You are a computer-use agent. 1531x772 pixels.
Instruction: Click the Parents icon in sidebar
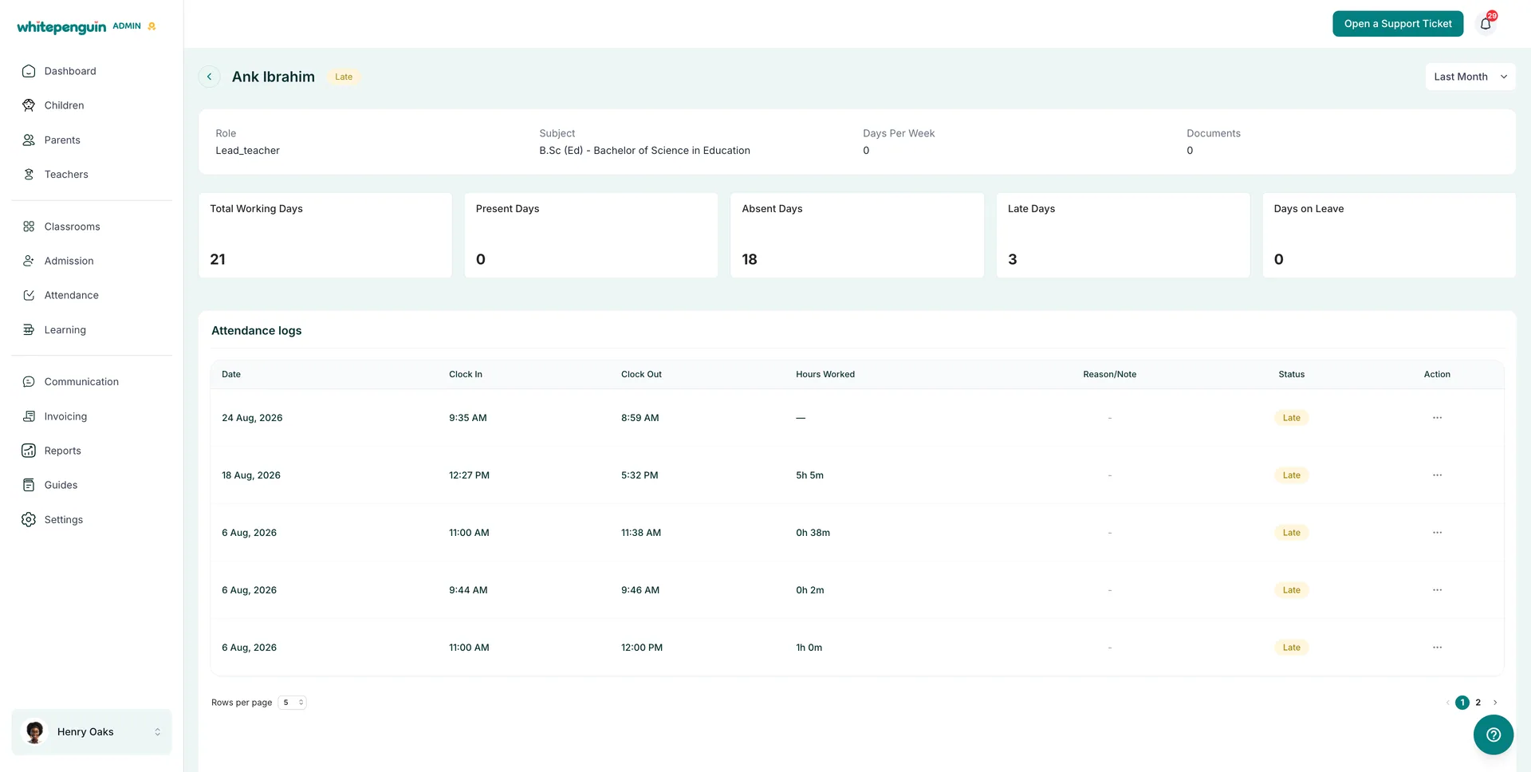pos(29,140)
